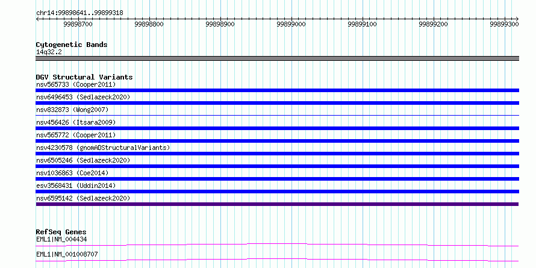Viewport: 536px width, 268px height.
Task: Click the Cytogenetic Bands track title
Action: [72, 45]
